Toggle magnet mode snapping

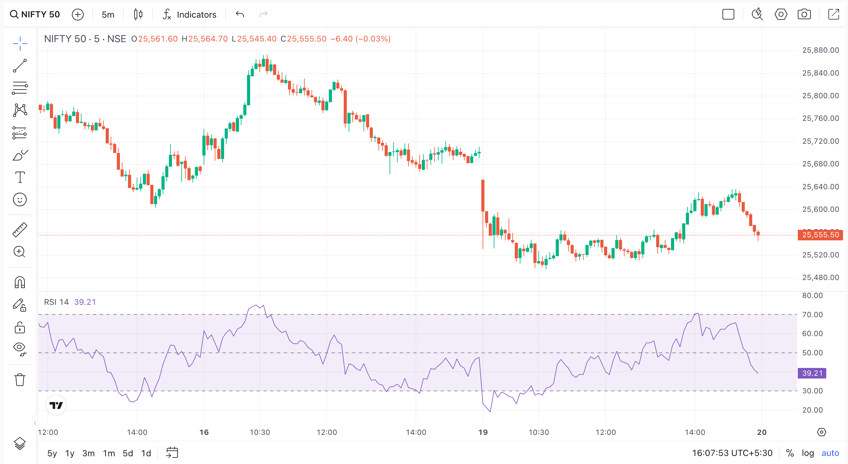20,282
